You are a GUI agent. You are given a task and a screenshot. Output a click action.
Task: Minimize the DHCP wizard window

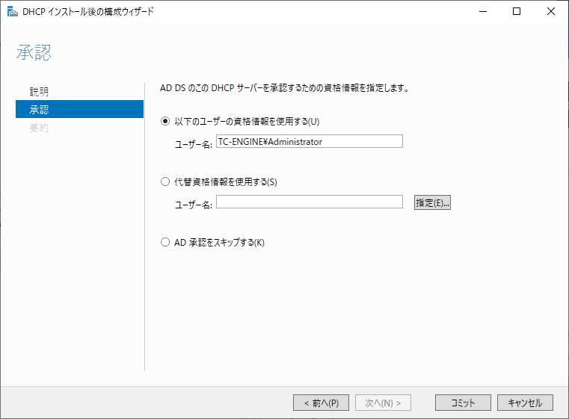[x=483, y=12]
